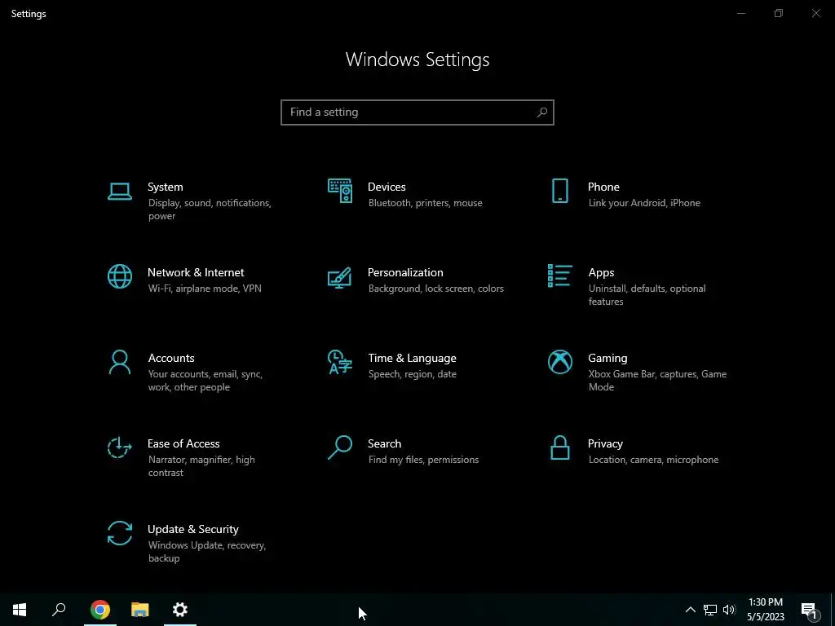Open the System laptop icon
Image resolution: width=835 pixels, height=626 pixels.
tap(120, 191)
